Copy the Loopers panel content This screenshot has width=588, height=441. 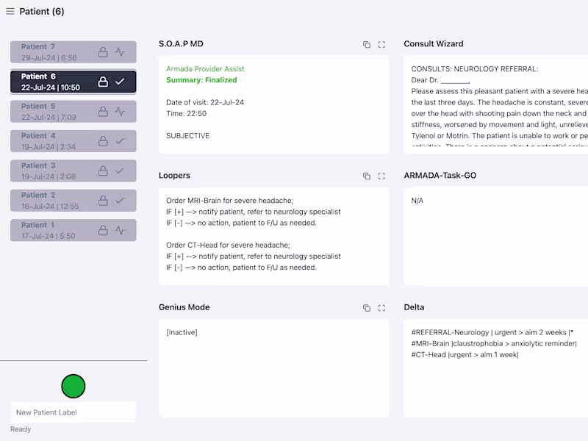coord(367,176)
